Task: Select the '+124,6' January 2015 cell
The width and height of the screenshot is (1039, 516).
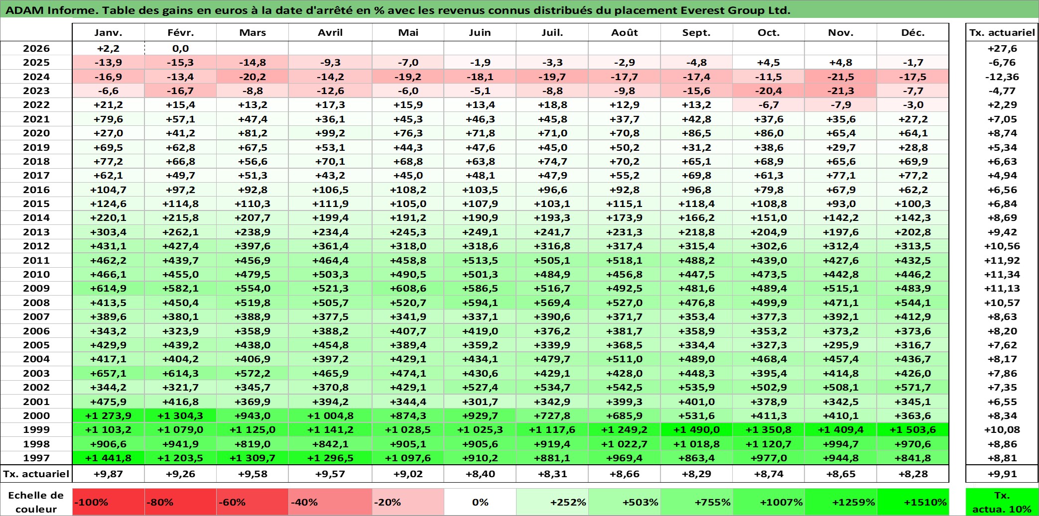Action: tap(109, 204)
